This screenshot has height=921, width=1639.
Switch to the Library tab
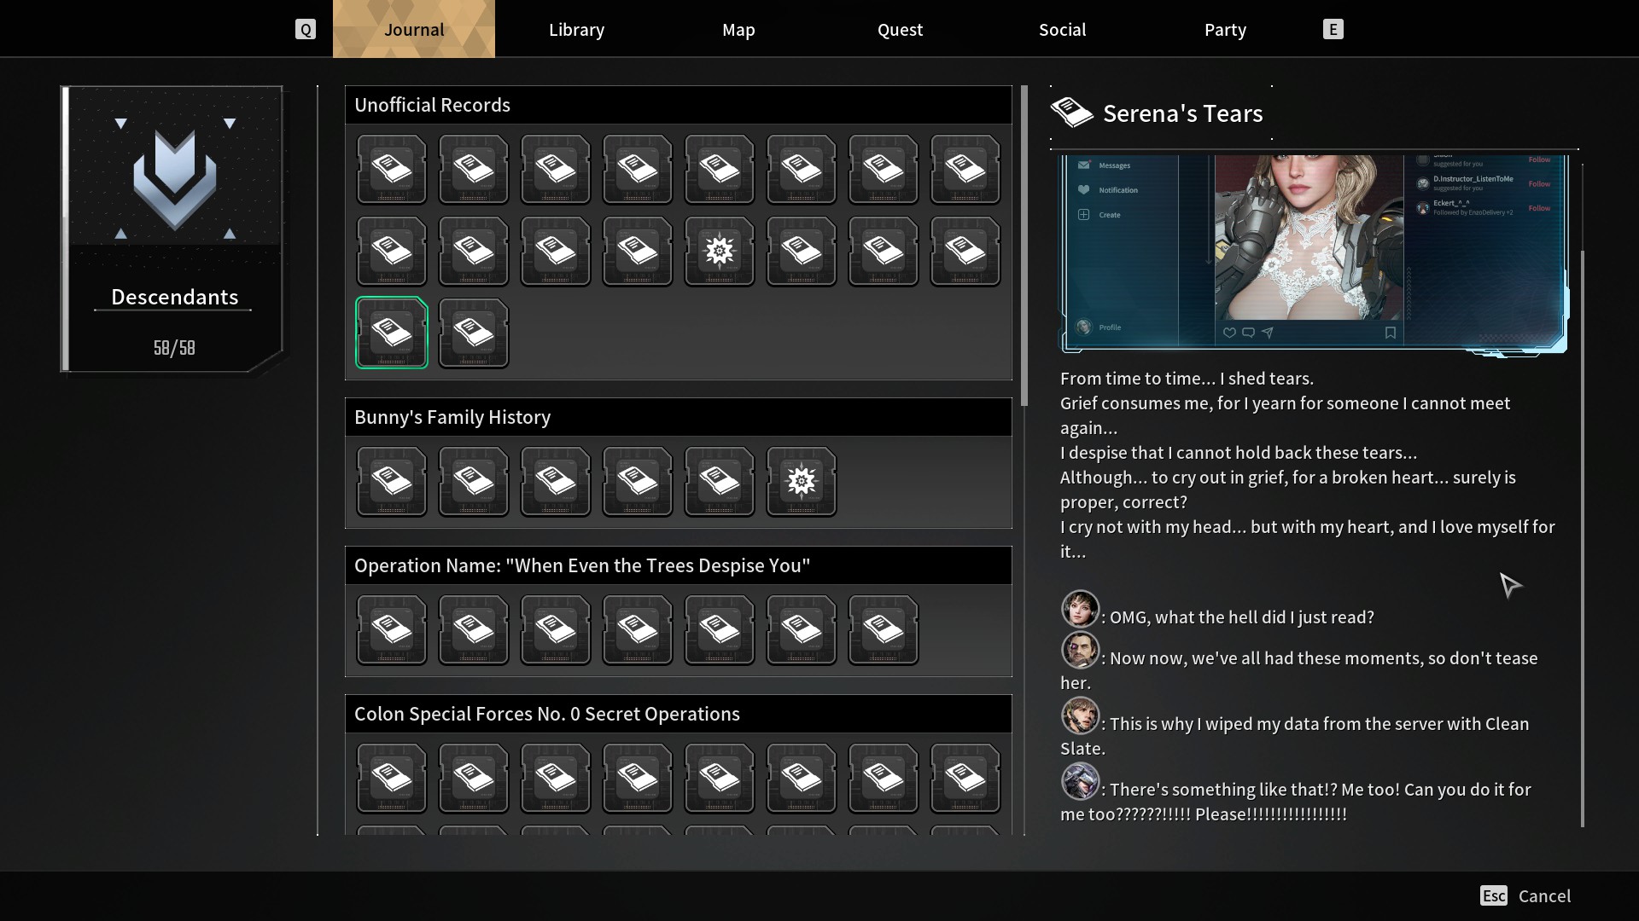pos(576,30)
